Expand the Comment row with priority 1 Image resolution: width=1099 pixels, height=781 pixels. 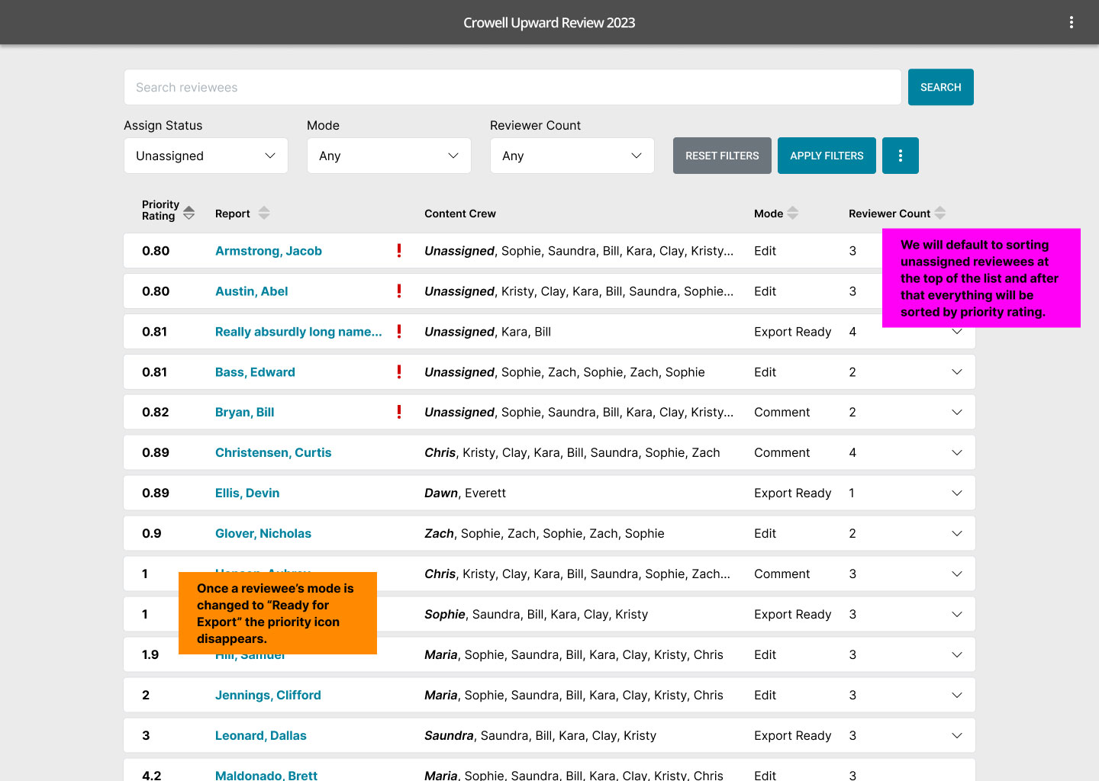[x=957, y=574]
